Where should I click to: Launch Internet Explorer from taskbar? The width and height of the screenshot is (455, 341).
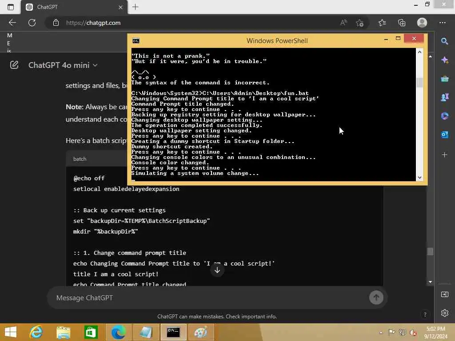[x=36, y=332]
